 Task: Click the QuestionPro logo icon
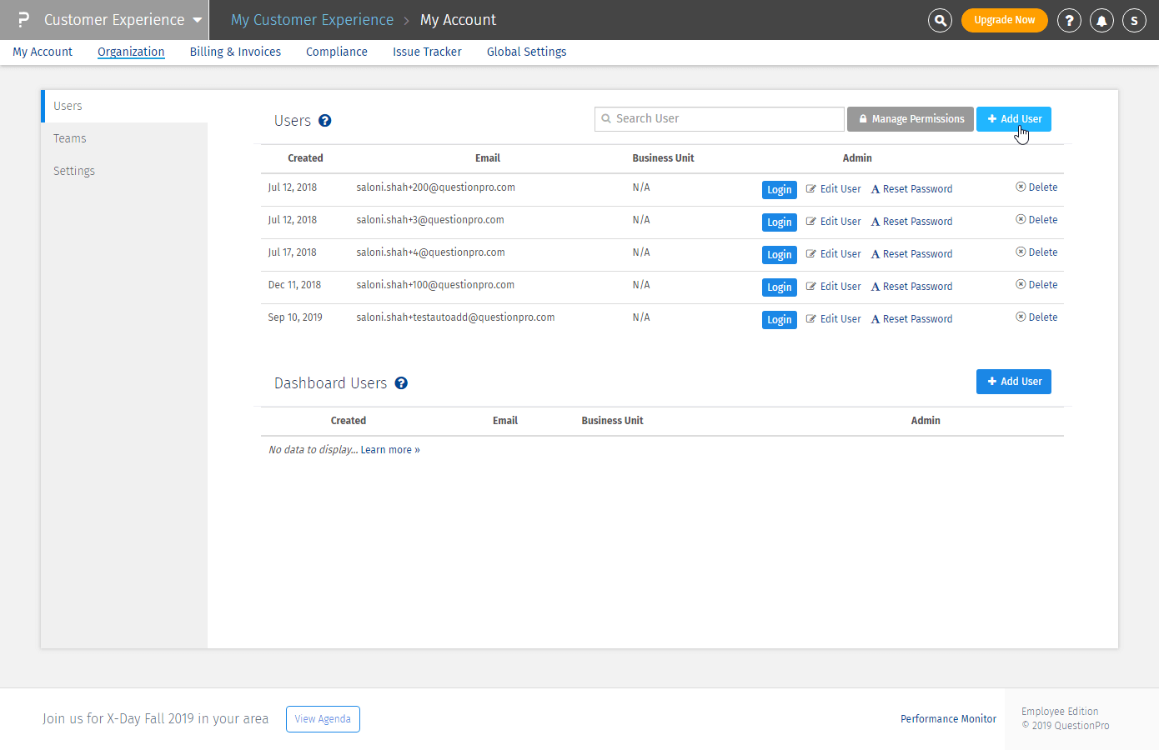click(23, 20)
